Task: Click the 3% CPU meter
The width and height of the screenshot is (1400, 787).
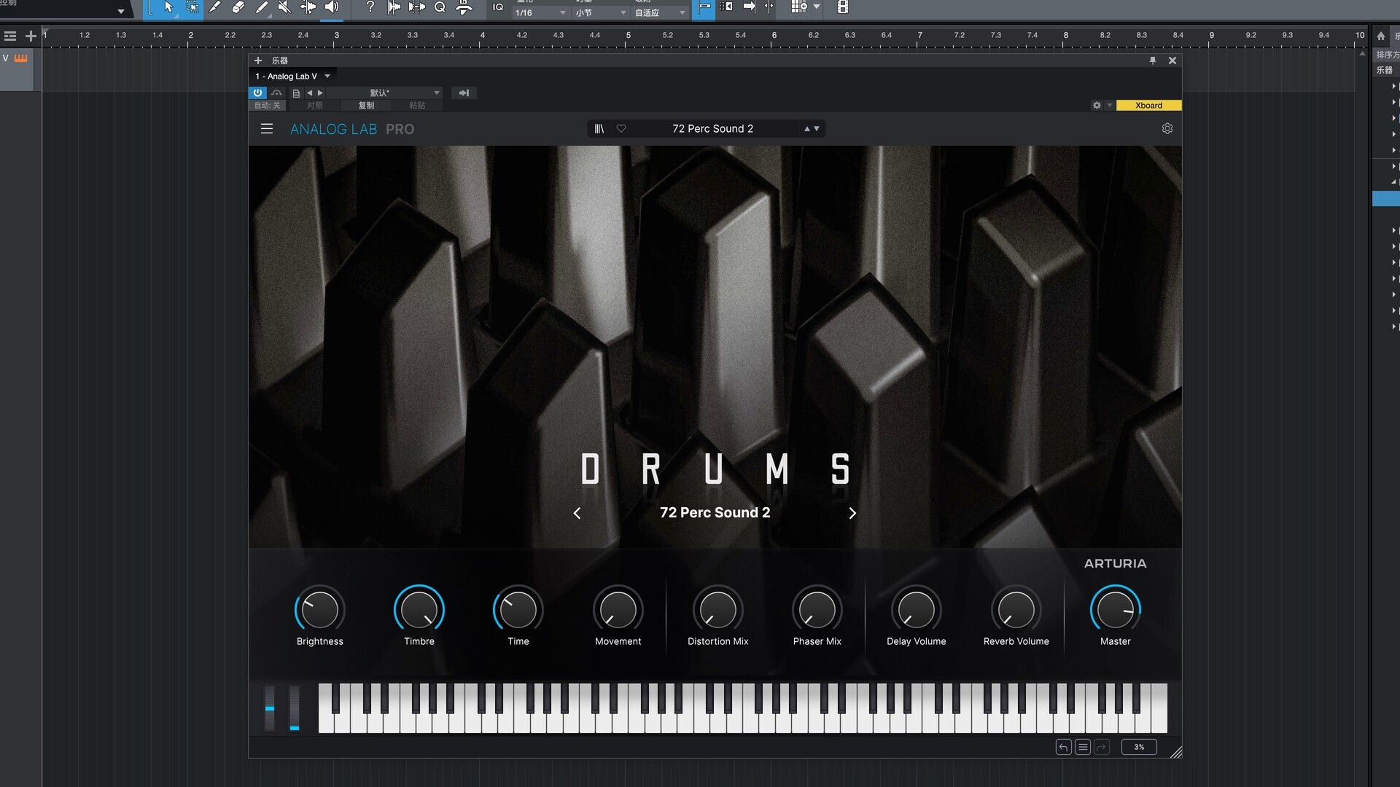Action: [1139, 747]
